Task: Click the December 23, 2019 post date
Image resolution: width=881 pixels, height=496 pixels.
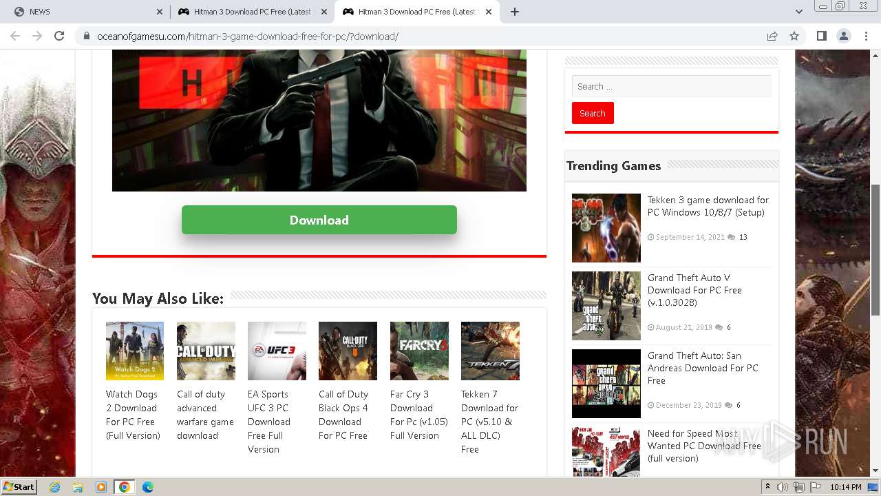Action: 689,405
